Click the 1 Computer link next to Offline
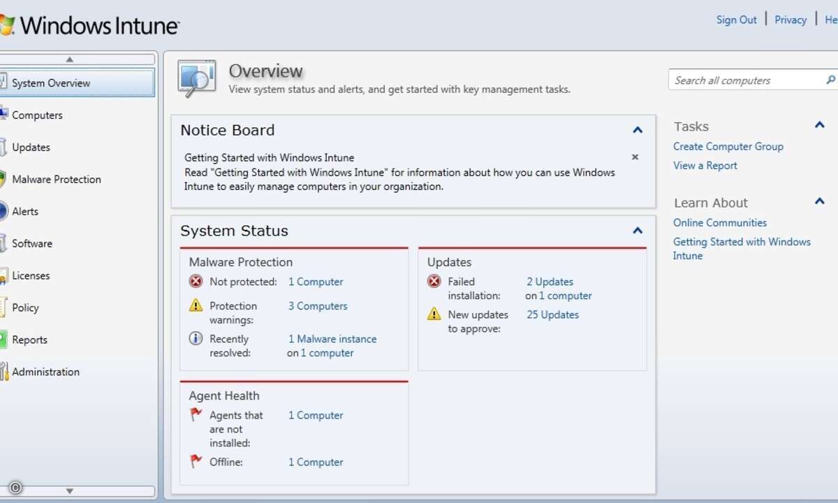The width and height of the screenshot is (838, 503). [316, 462]
